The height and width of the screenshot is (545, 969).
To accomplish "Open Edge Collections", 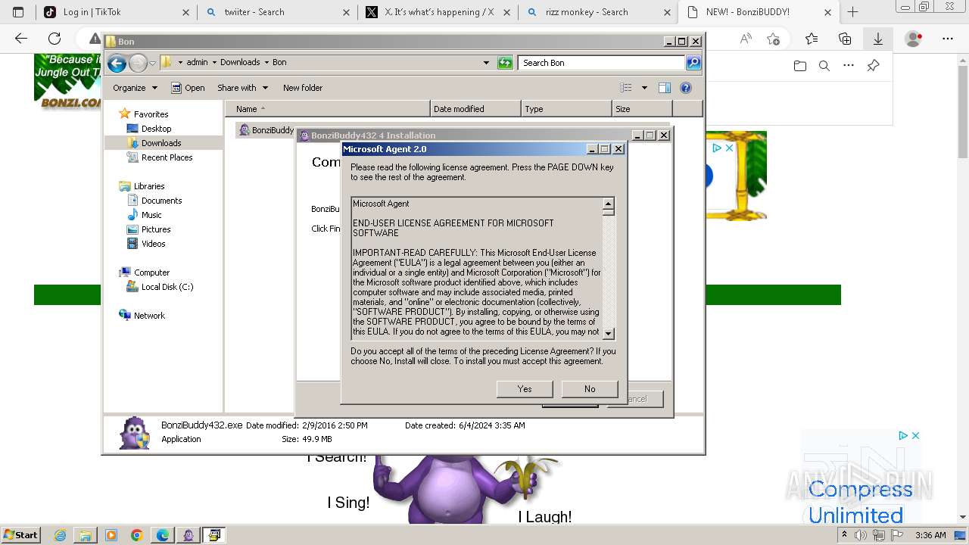I will point(845,39).
